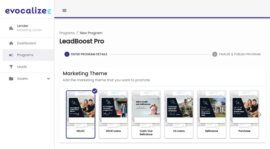Click Finalize & Publish Program step label
This screenshot has width=270, height=149.
click(239, 54)
